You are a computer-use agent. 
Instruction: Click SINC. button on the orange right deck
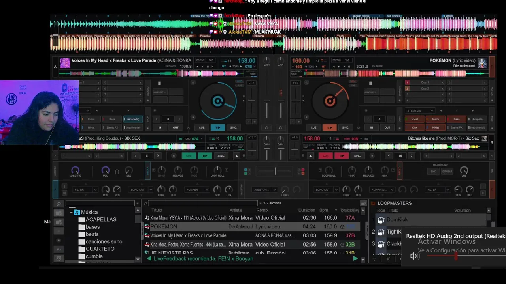tap(346, 127)
